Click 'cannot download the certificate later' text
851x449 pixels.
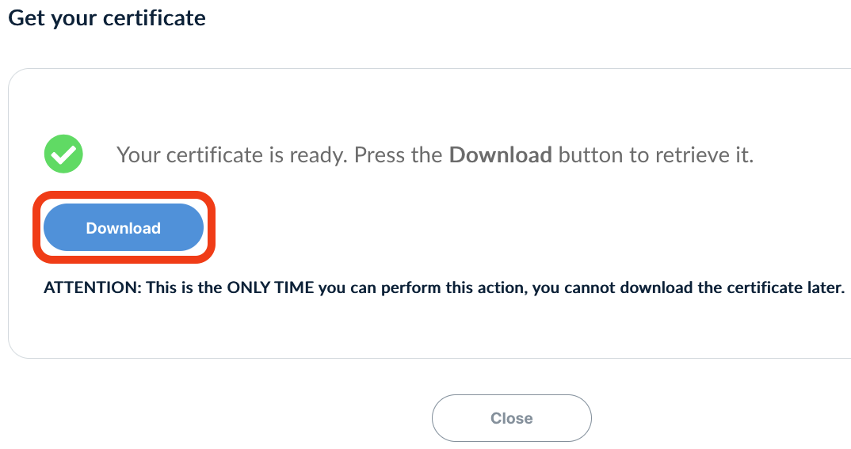pos(704,287)
